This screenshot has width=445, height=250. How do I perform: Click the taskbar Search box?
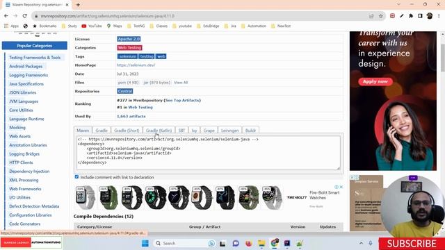(x=184, y=243)
